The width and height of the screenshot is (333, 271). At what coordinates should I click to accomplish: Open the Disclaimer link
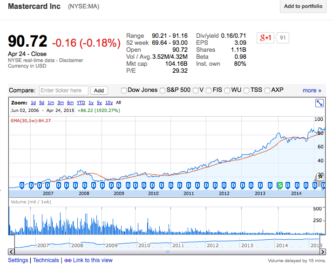pyautogui.click(x=71, y=61)
